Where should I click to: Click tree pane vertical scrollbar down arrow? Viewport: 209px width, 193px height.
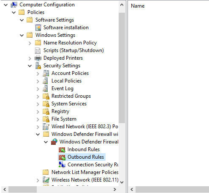[x=122, y=182]
